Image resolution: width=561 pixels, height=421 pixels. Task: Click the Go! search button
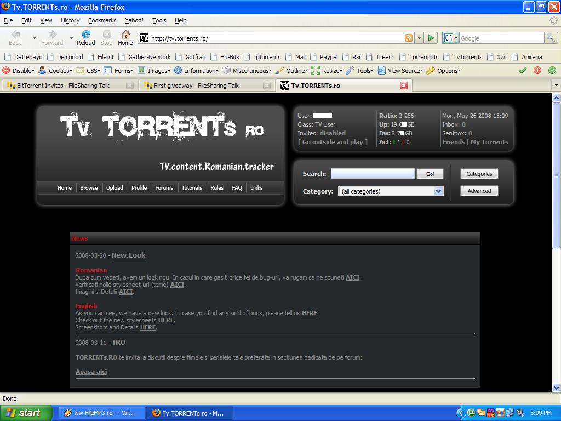coord(430,174)
